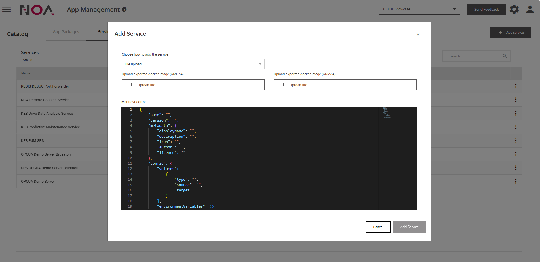The width and height of the screenshot is (540, 262).
Task: Switch to the App Packages tab
Action: click(x=66, y=32)
